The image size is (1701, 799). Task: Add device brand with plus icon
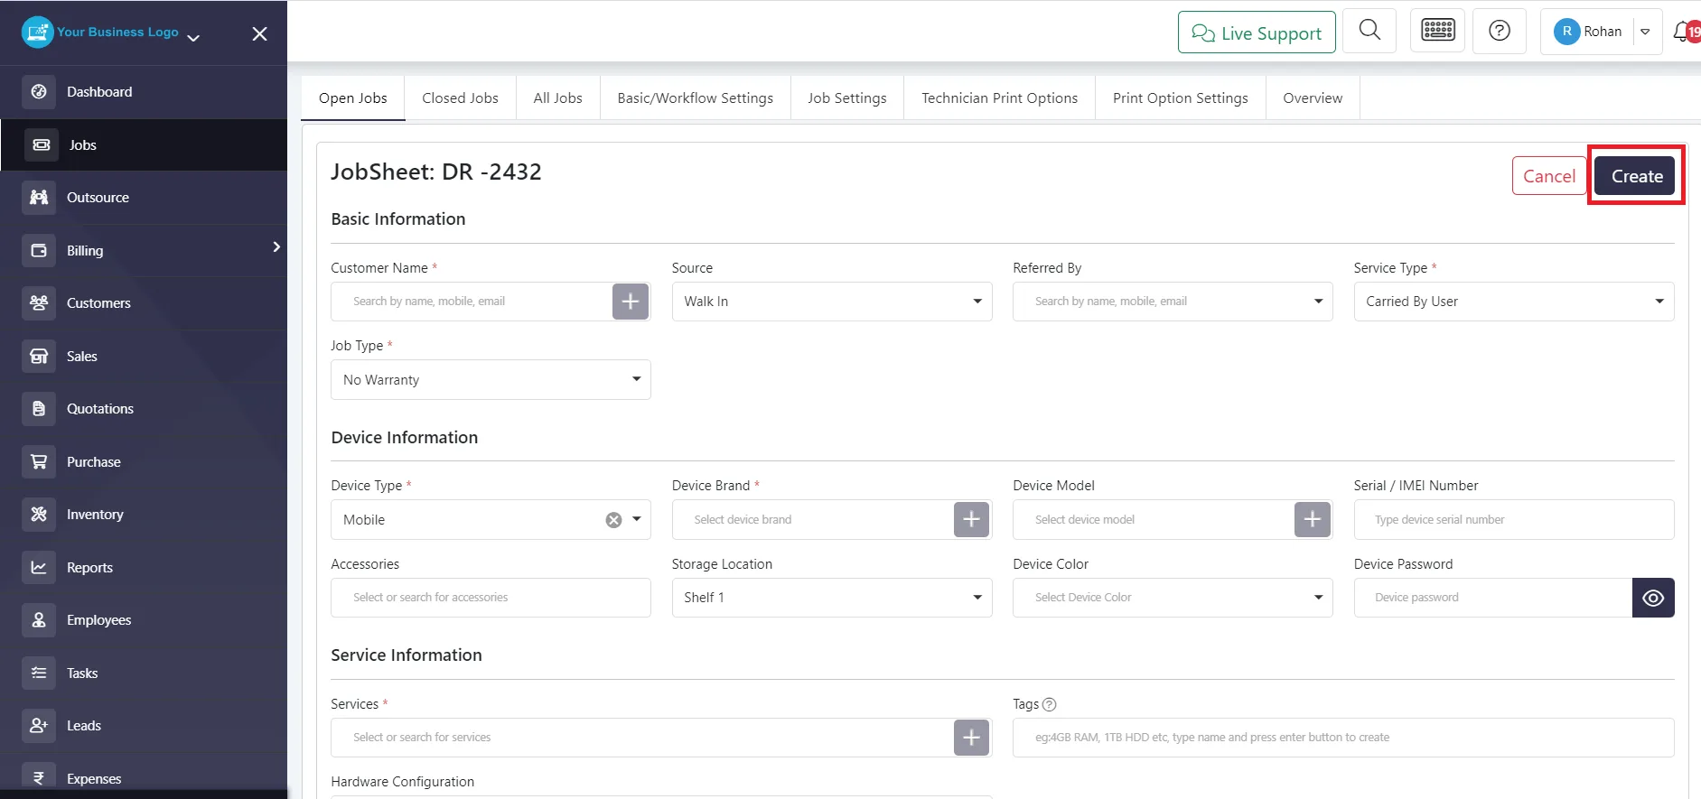(x=971, y=519)
